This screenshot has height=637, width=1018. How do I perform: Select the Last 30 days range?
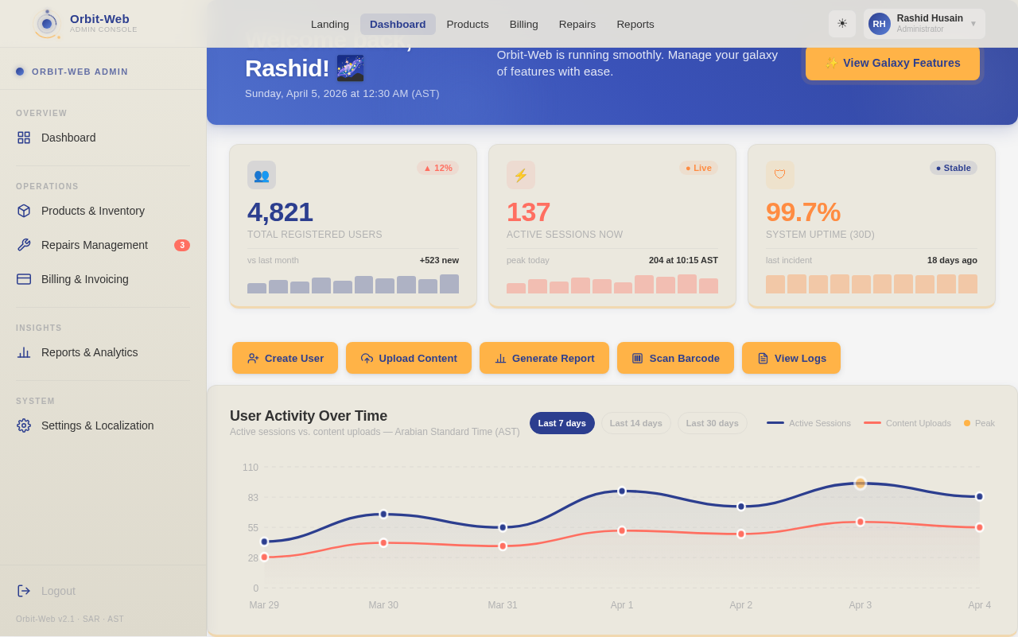713,423
